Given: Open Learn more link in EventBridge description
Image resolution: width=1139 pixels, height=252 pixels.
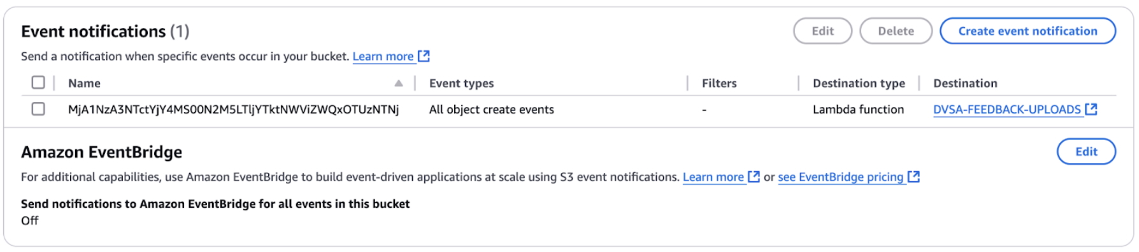Looking at the screenshot, I should pyautogui.click(x=713, y=177).
